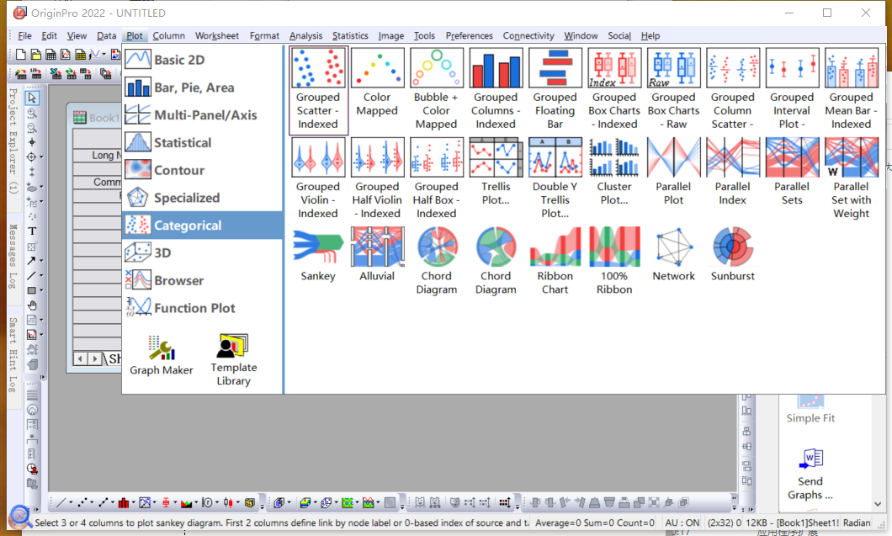Screen dimensions: 892x536
Task: Select the 100% Ribbon chart
Action: [x=613, y=261]
